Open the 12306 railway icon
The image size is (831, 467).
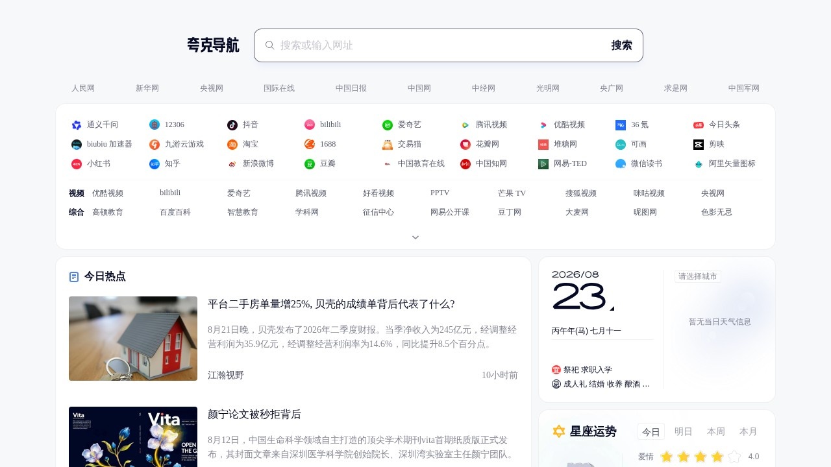155,125
